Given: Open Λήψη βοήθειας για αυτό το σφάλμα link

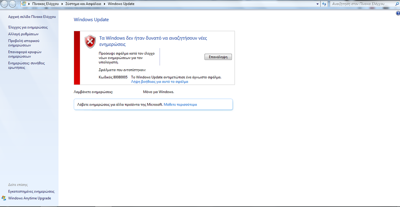Looking at the screenshot, I should [x=159, y=81].
